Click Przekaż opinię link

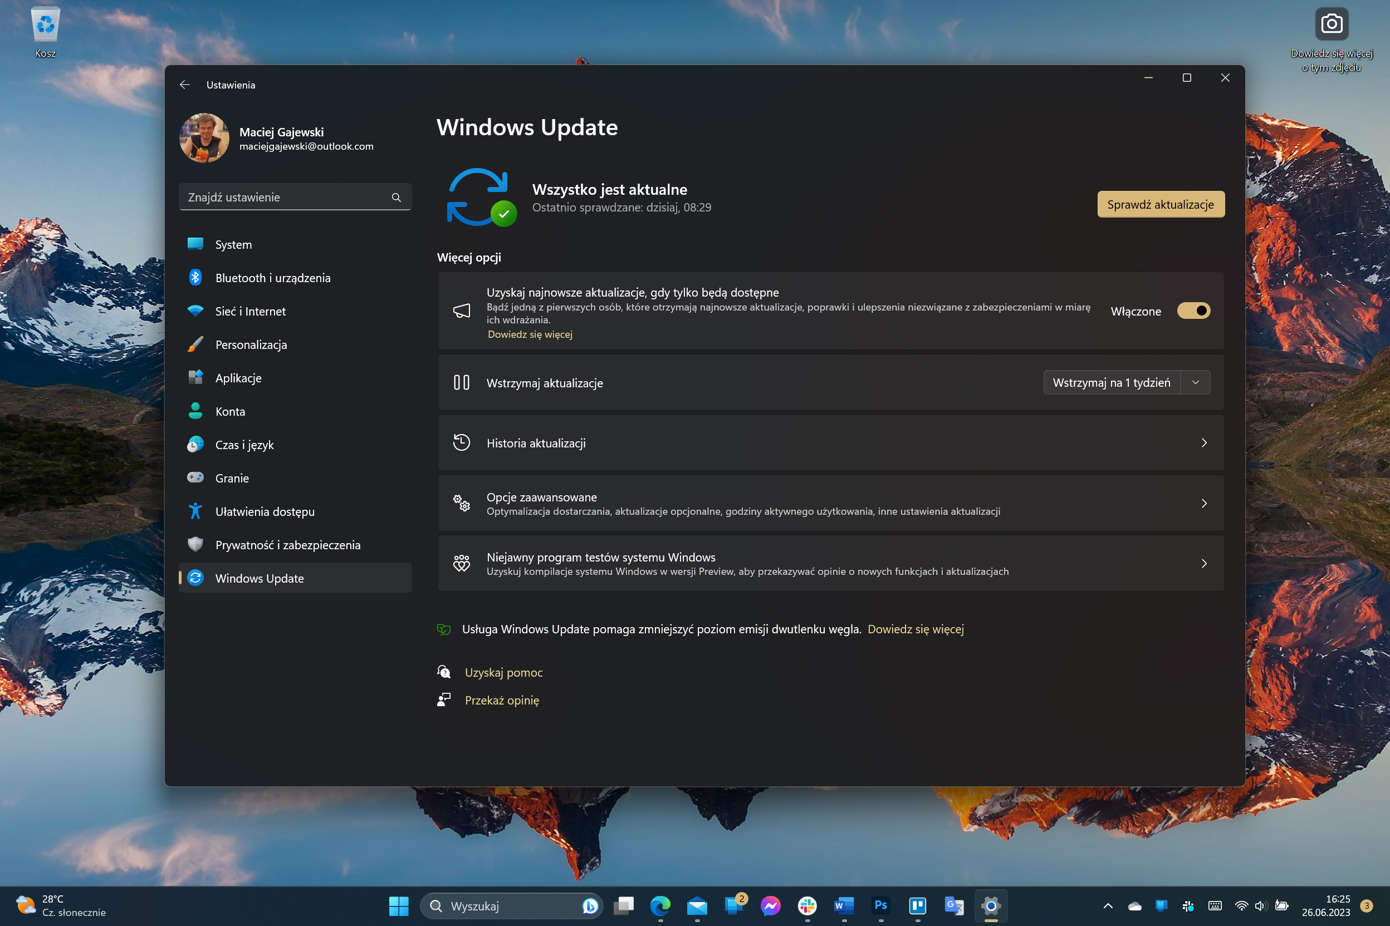click(502, 700)
